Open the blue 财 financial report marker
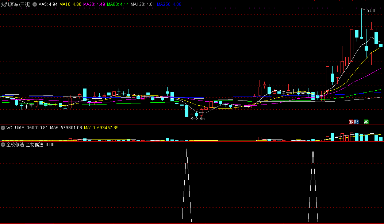Image resolution: width=384 pixels, height=224 pixels. pos(356,122)
